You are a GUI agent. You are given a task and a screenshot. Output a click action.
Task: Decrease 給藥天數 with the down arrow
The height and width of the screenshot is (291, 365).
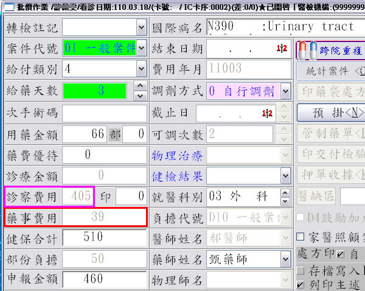[x=141, y=96]
